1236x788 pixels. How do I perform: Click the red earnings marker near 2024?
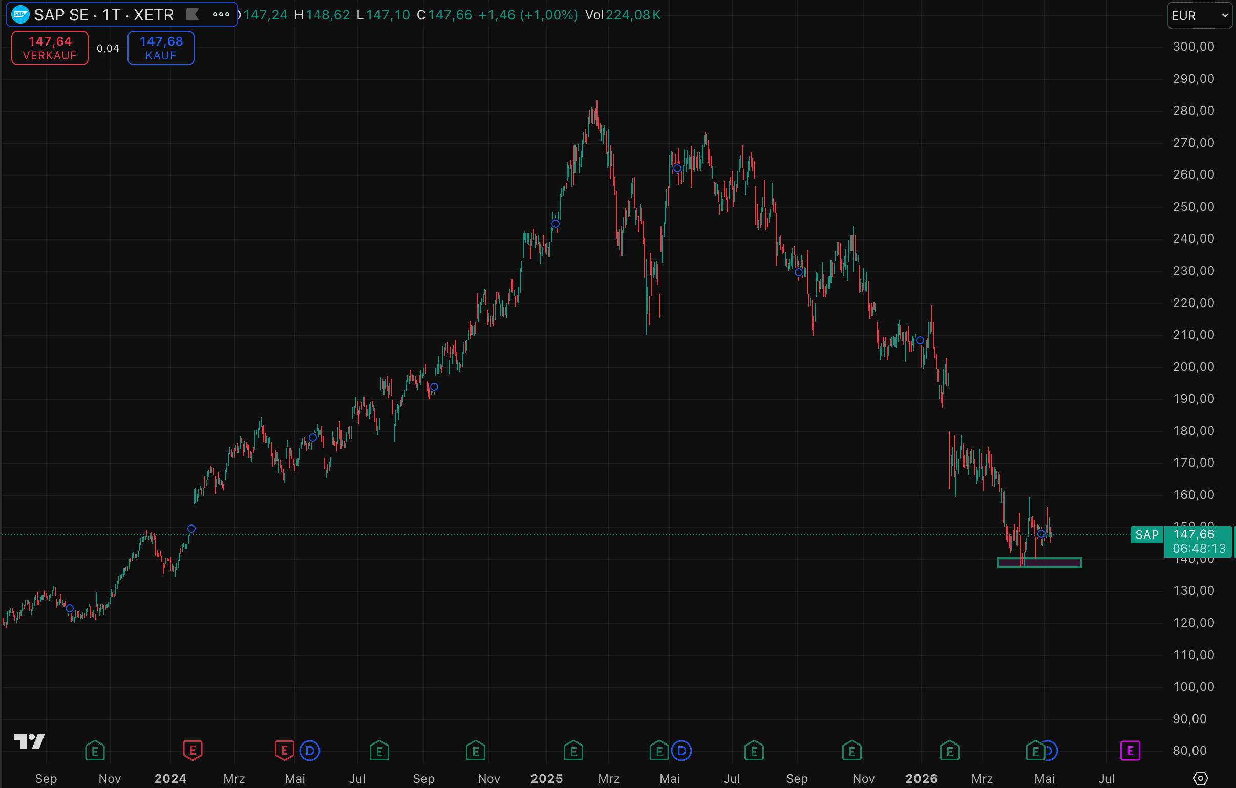(x=193, y=751)
